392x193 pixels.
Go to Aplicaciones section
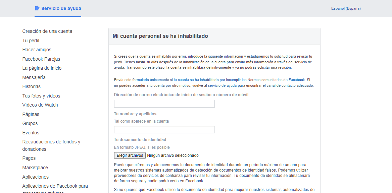coord(36,177)
